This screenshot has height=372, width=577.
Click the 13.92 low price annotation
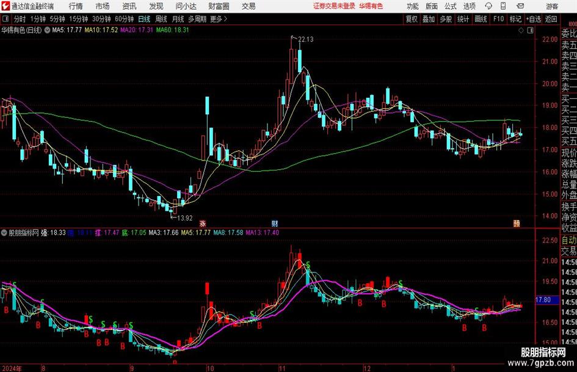coord(185,218)
